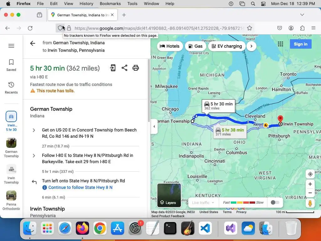This screenshot has width=321, height=241.
Task: Click Send Product Feedback link
Action: pos(168,216)
